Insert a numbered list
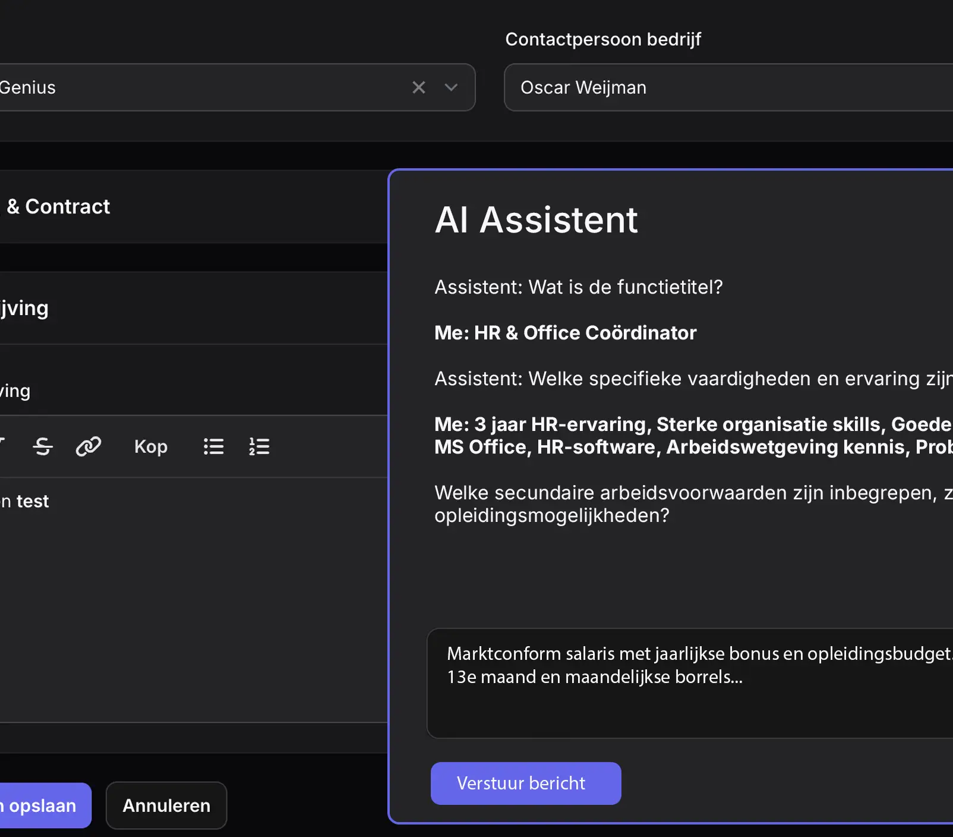The width and height of the screenshot is (953, 837). tap(259, 446)
